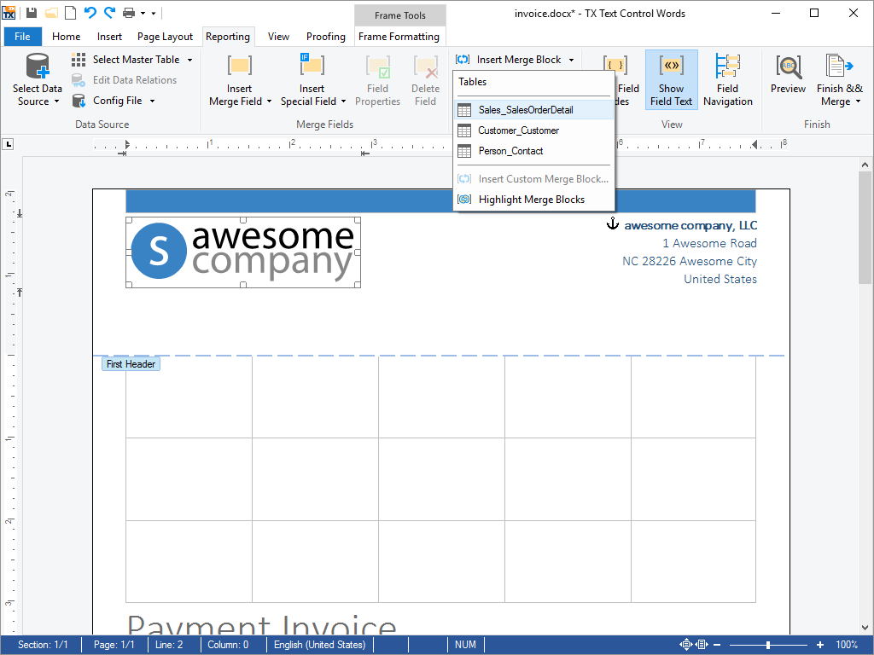Click the zoom in plus icon

click(820, 645)
